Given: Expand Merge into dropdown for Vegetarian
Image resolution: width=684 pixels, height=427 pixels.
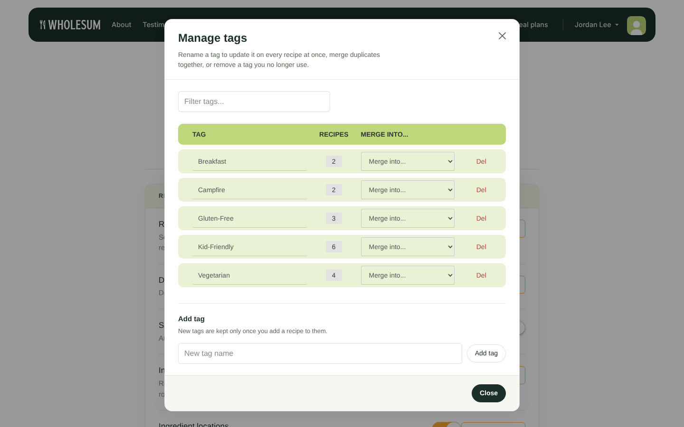Looking at the screenshot, I should click(408, 275).
